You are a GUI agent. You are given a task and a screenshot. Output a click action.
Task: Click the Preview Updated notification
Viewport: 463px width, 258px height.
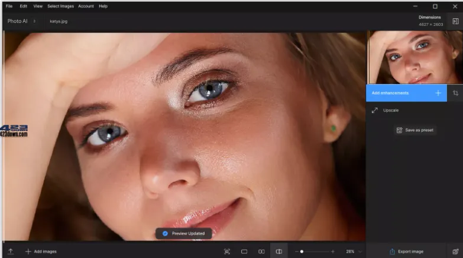[184, 233]
